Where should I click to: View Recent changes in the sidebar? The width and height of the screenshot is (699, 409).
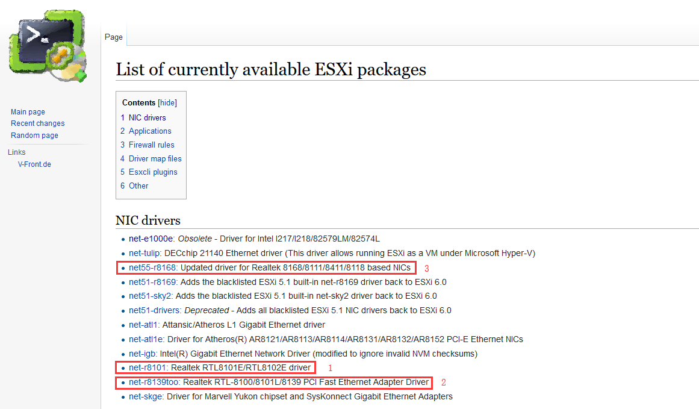pos(37,123)
